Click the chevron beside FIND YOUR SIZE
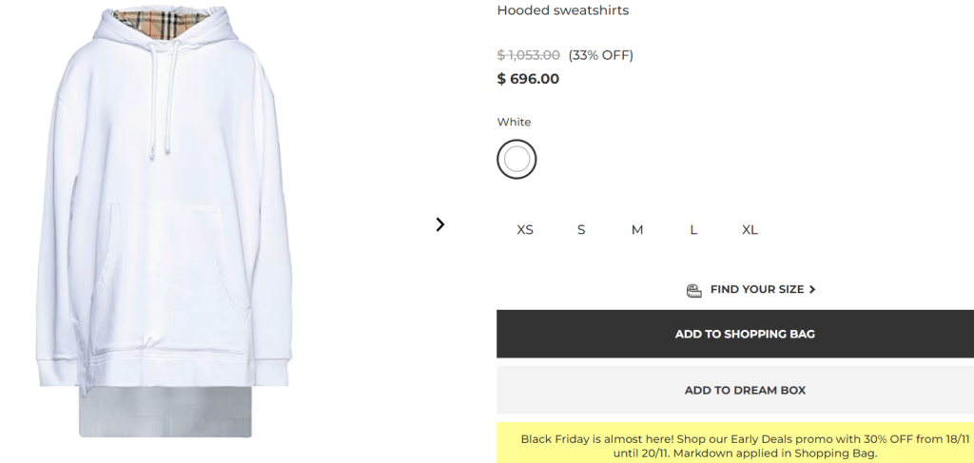Image resolution: width=974 pixels, height=463 pixels. (812, 289)
